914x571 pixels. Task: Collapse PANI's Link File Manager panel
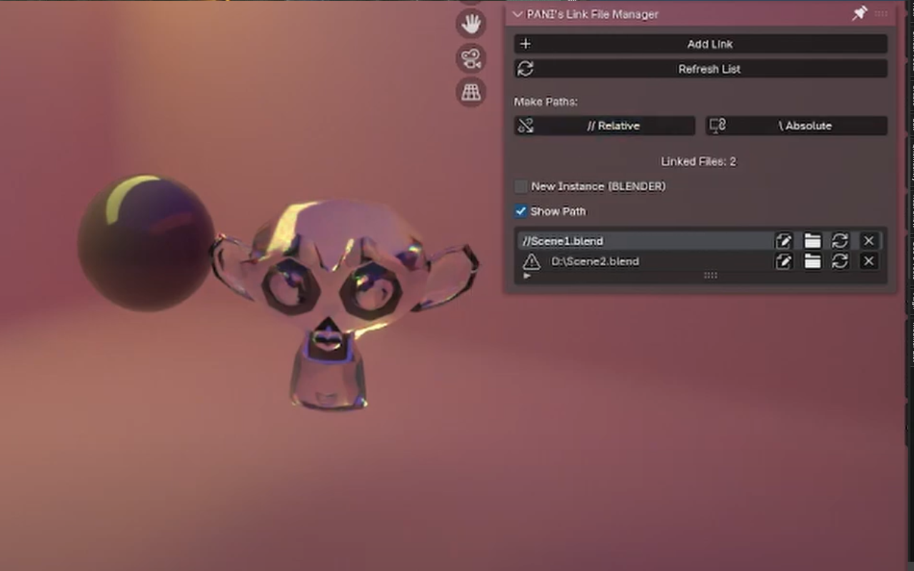[518, 14]
